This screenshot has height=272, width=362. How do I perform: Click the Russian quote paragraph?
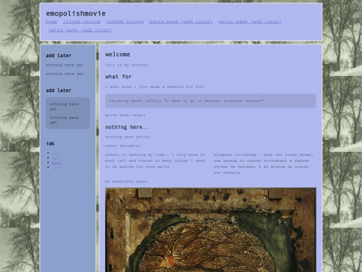tap(263, 163)
